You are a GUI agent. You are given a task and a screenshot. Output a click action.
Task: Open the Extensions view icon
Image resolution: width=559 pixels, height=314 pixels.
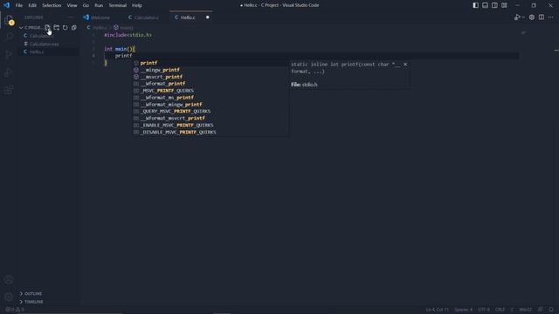point(9,90)
